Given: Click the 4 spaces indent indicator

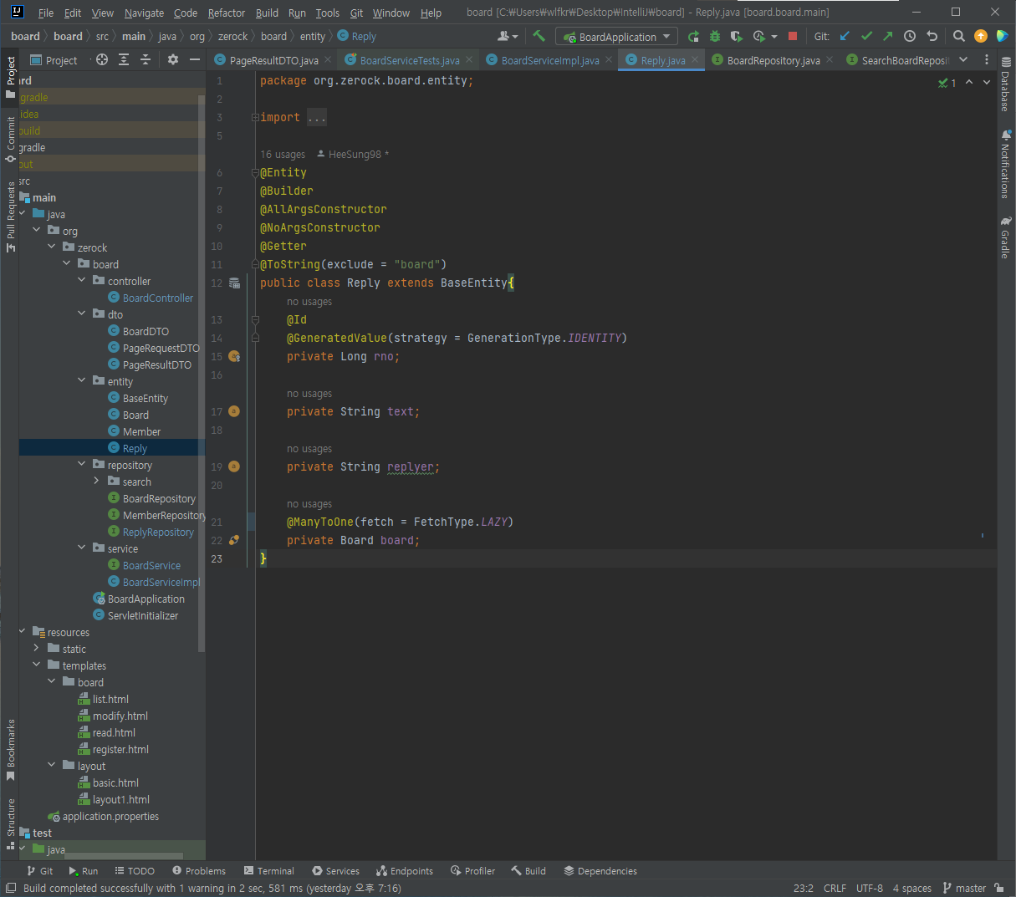Looking at the screenshot, I should click(x=911, y=888).
